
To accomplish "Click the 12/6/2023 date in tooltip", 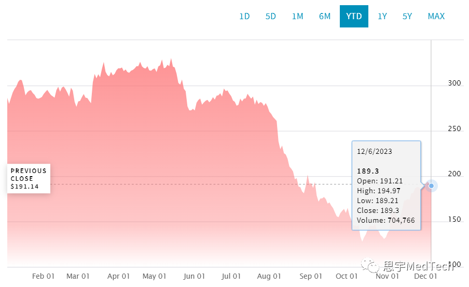I will pyautogui.click(x=375, y=152).
